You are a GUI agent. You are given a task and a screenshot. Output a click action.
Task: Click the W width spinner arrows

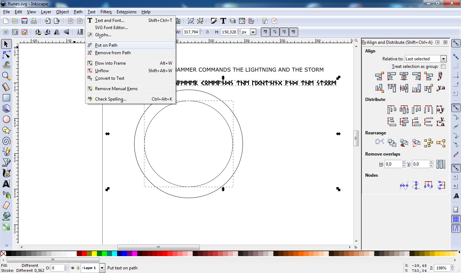pyautogui.click(x=201, y=32)
